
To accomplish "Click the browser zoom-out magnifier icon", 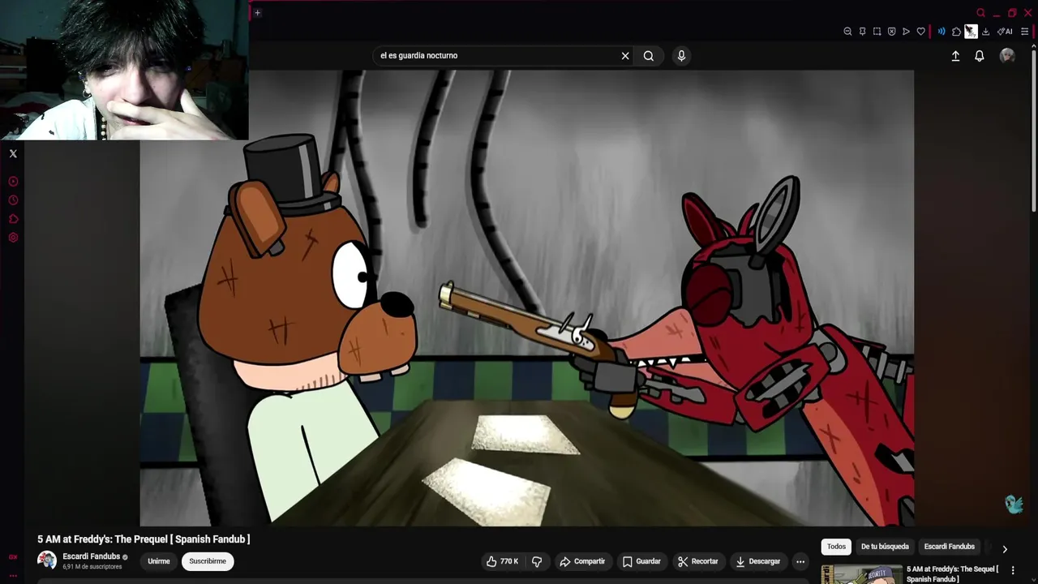I will 847,32.
